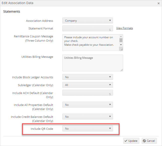Screen dimensions: 162x146
Task: Click the Include ACH Default loading spinner
Action: point(110,94)
